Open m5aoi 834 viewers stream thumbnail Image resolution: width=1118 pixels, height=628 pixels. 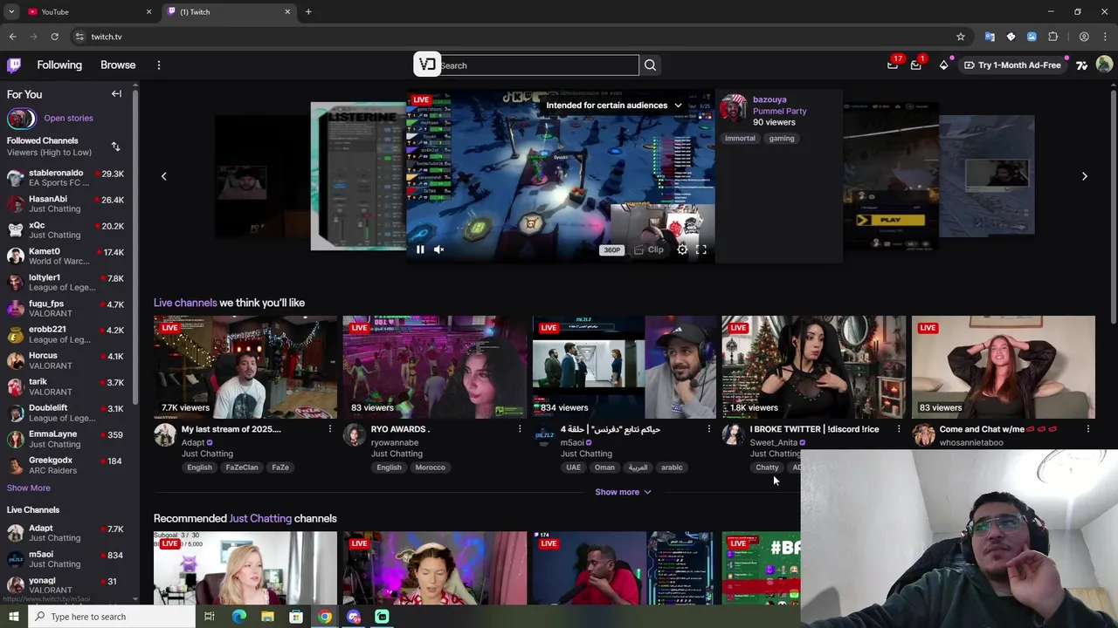coord(624,367)
